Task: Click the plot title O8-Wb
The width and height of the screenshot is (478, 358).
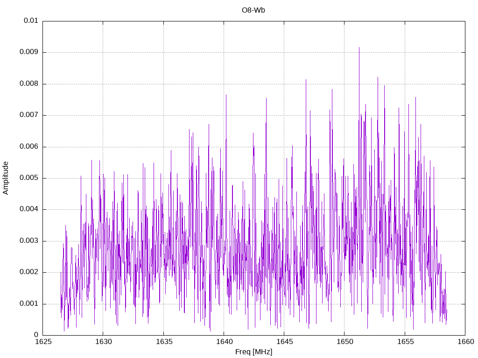Action: [x=253, y=10]
